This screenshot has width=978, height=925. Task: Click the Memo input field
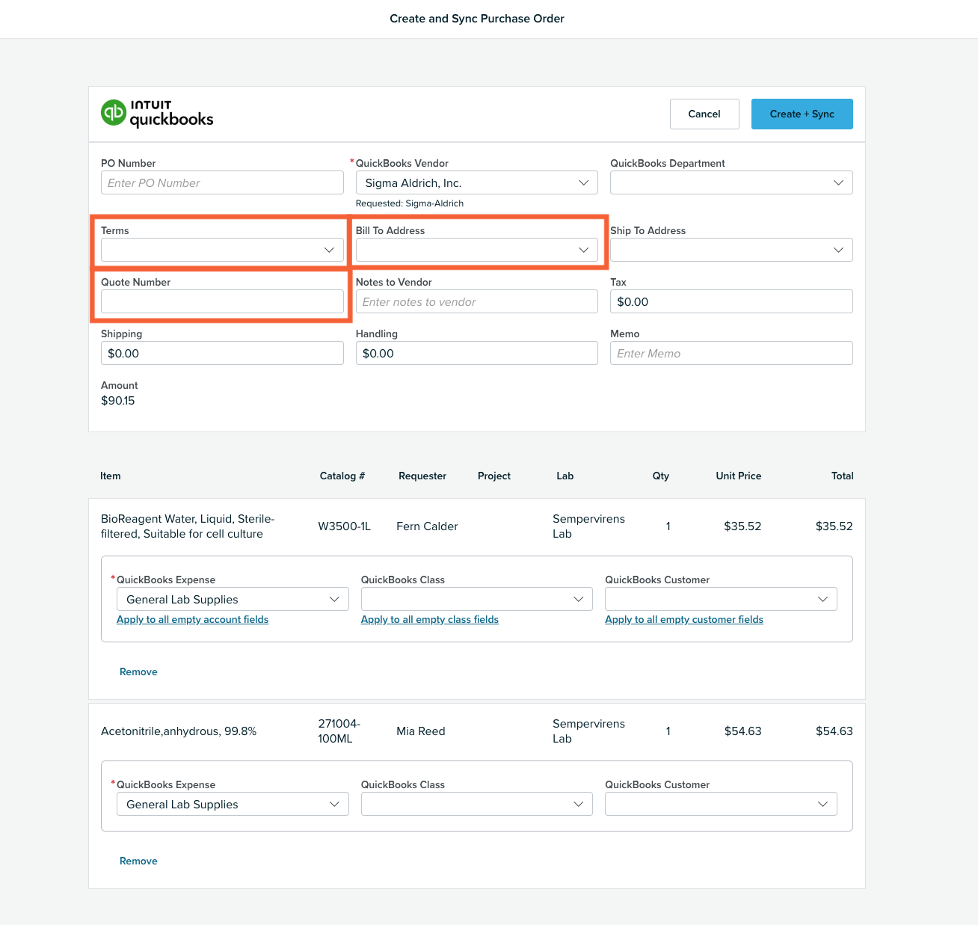tap(731, 353)
